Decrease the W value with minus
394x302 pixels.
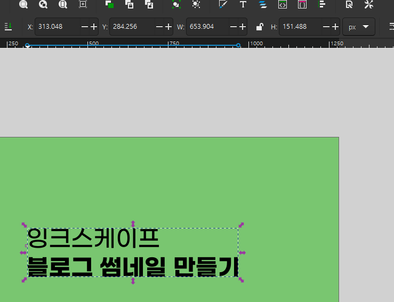(x=234, y=27)
